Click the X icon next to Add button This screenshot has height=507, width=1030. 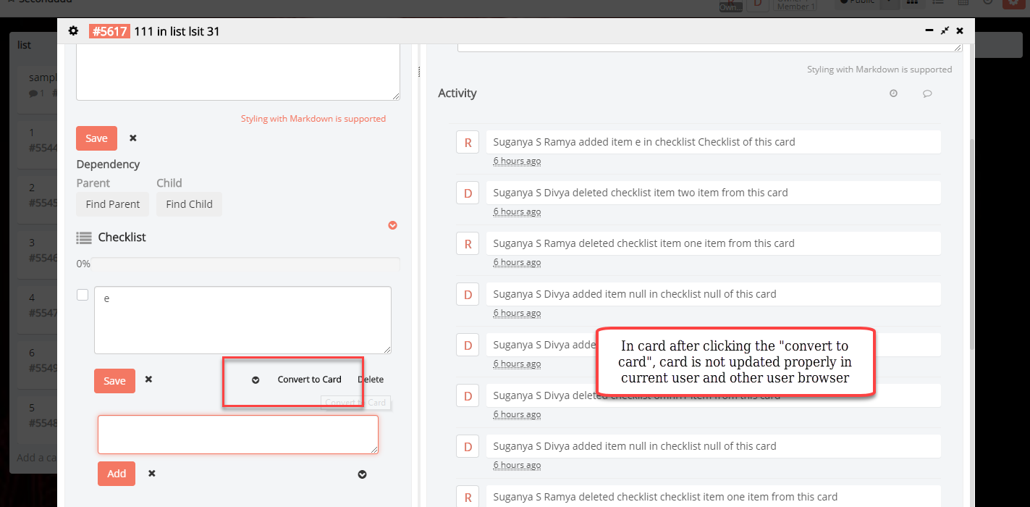[x=151, y=474]
